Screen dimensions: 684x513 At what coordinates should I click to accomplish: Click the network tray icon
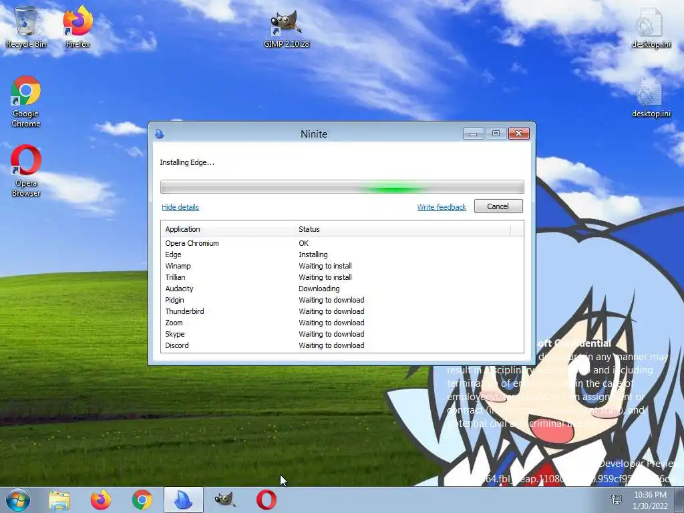point(617,500)
